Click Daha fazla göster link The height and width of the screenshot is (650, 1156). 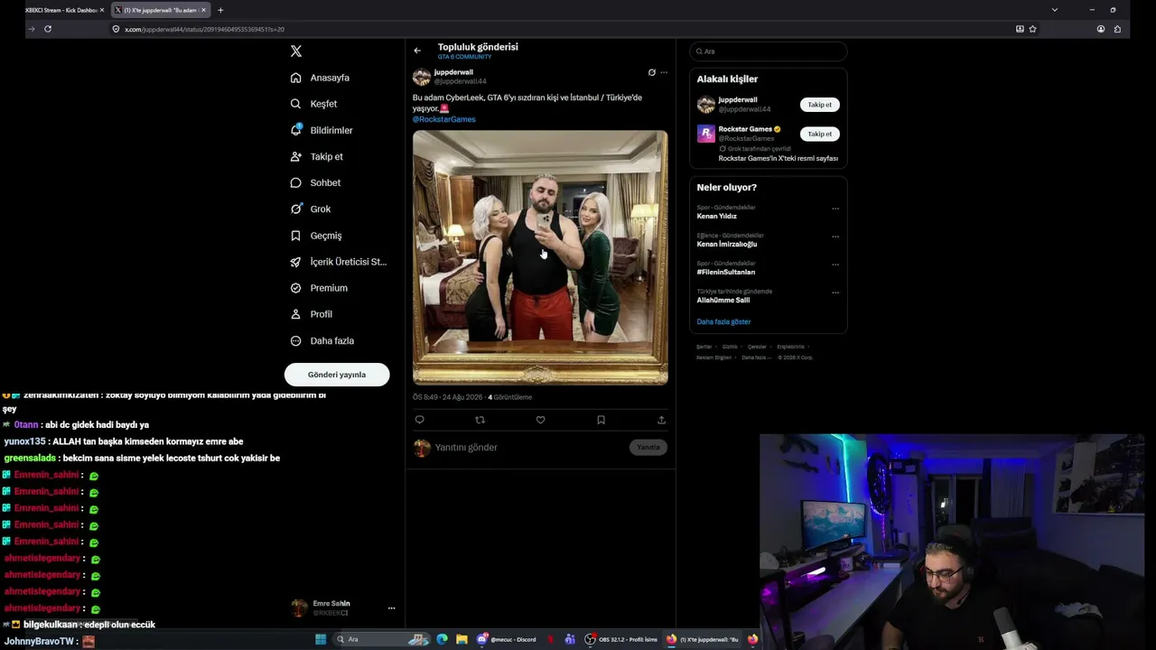[x=723, y=321]
